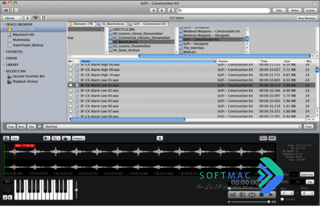Check bin box for SF-CK Alarm Low 06.wav

click(x=70, y=106)
